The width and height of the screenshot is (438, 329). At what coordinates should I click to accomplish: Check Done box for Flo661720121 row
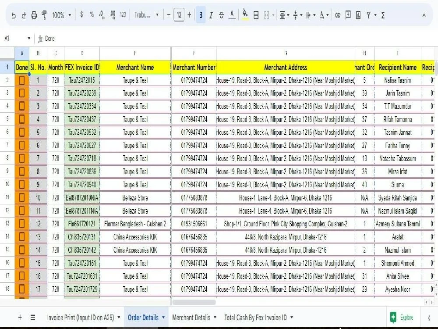coord(22,224)
